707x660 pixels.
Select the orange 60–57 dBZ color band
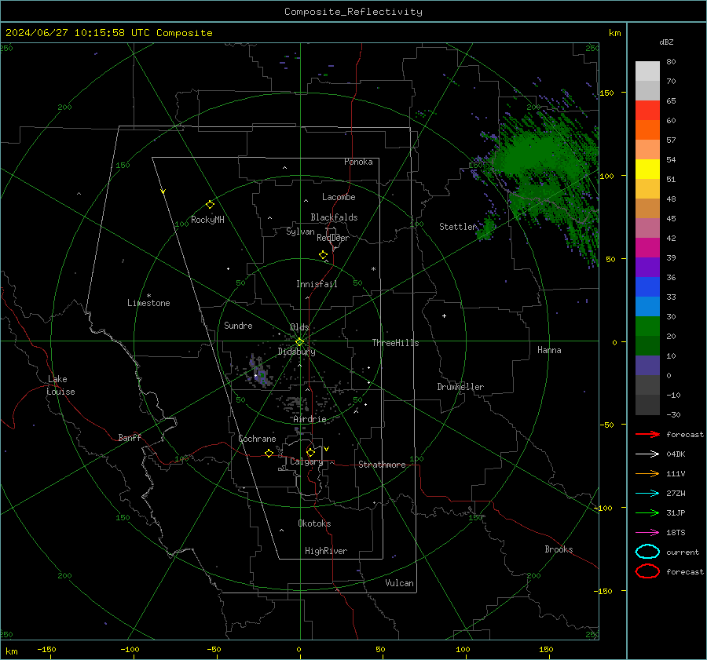click(647, 129)
